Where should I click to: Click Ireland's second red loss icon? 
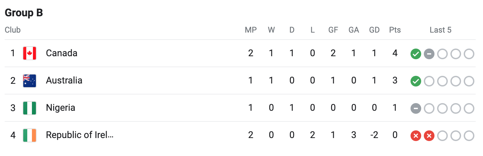pyautogui.click(x=429, y=135)
